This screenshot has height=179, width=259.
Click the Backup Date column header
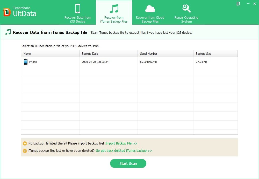[x=90, y=53]
